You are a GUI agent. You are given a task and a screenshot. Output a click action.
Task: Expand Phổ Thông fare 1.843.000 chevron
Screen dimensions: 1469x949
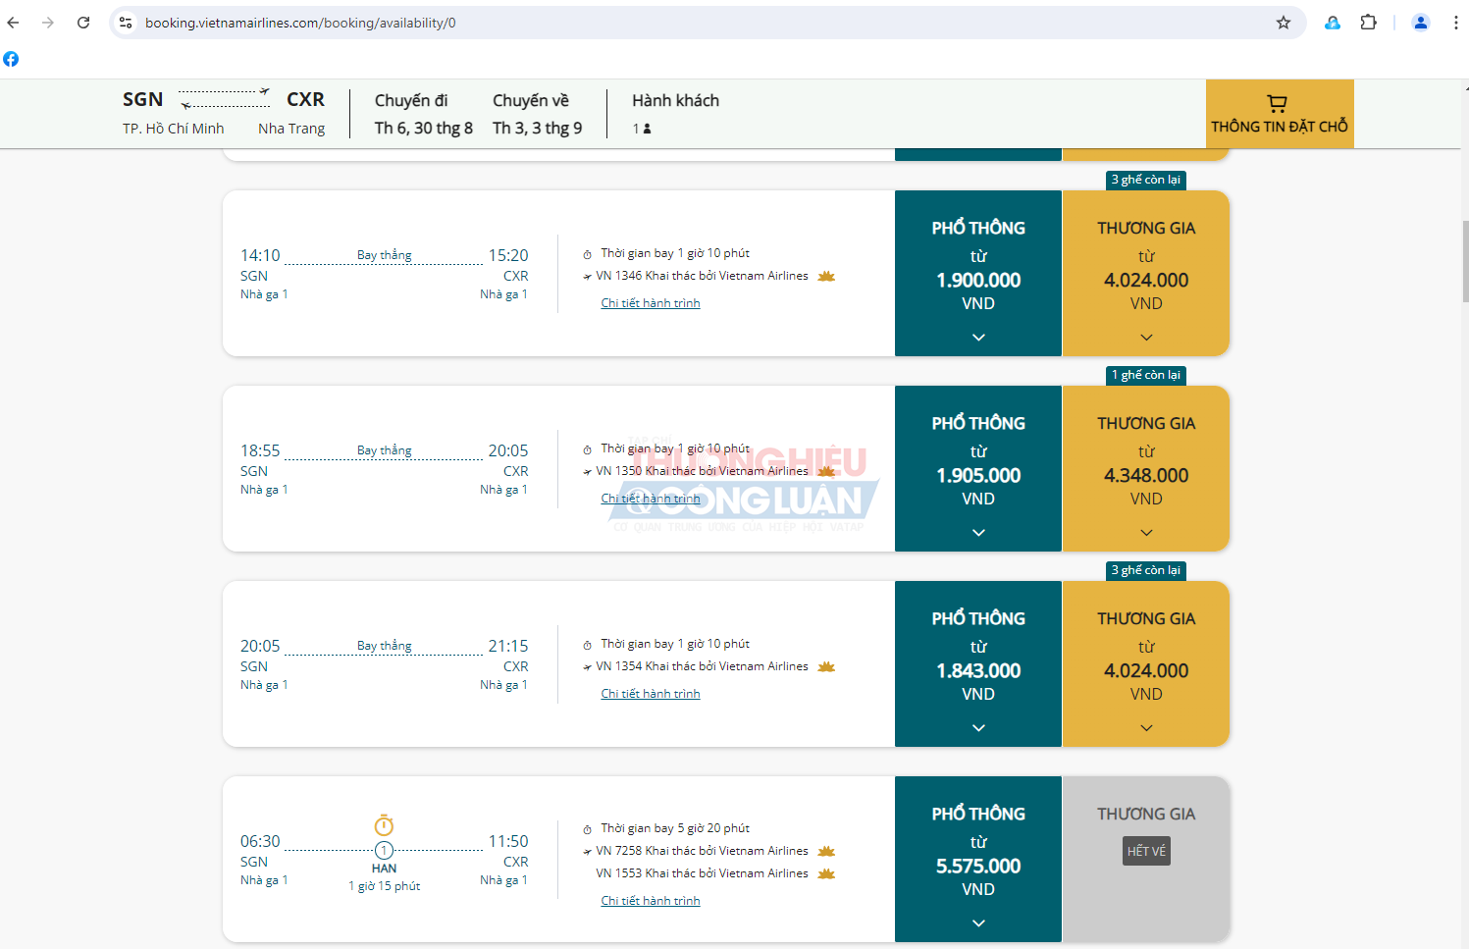pos(978,727)
